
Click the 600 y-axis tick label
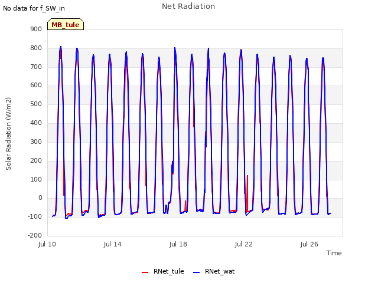click(x=36, y=85)
